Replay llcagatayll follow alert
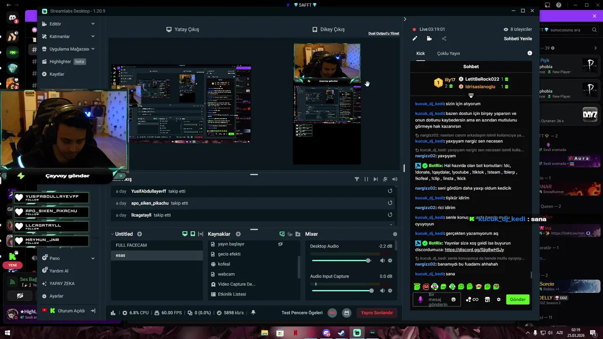Image resolution: width=603 pixels, height=339 pixels. click(390, 215)
